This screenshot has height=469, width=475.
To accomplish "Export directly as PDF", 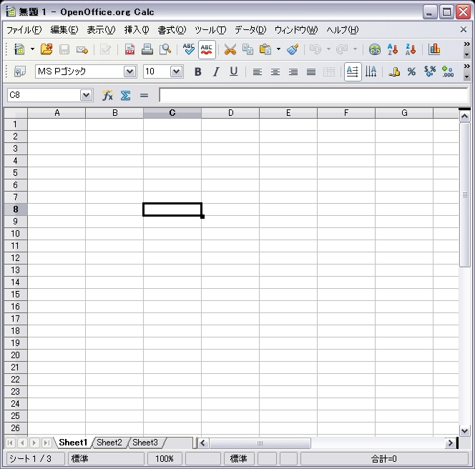I will click(129, 49).
